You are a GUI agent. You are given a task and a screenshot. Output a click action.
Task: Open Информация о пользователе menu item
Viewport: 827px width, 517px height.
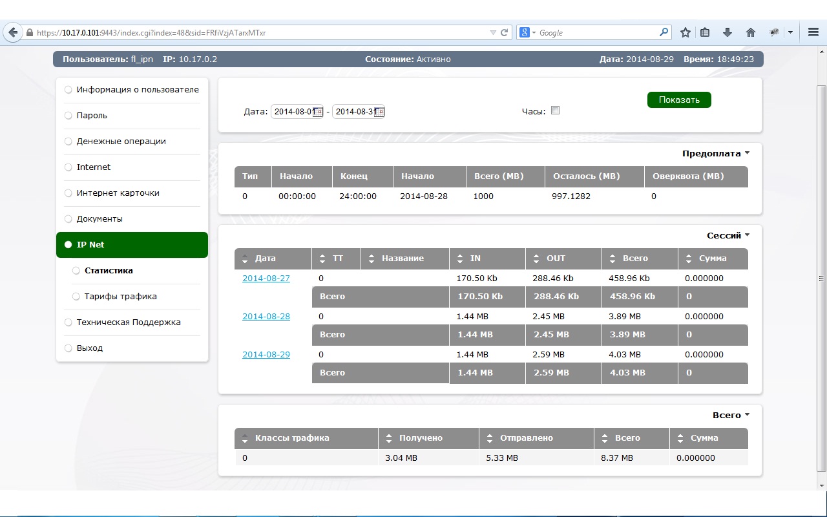coord(138,90)
